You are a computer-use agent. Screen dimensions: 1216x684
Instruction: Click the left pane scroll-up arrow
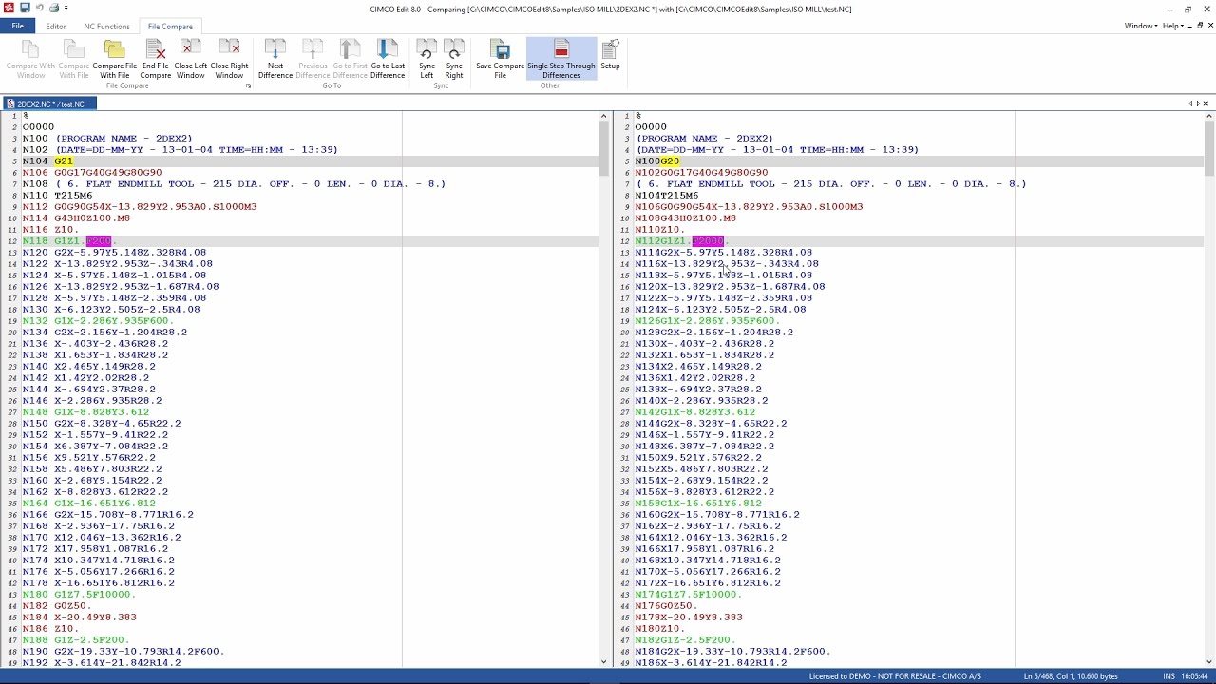pos(603,116)
